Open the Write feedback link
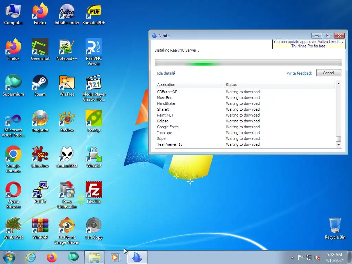The image size is (352, 264). tap(299, 73)
